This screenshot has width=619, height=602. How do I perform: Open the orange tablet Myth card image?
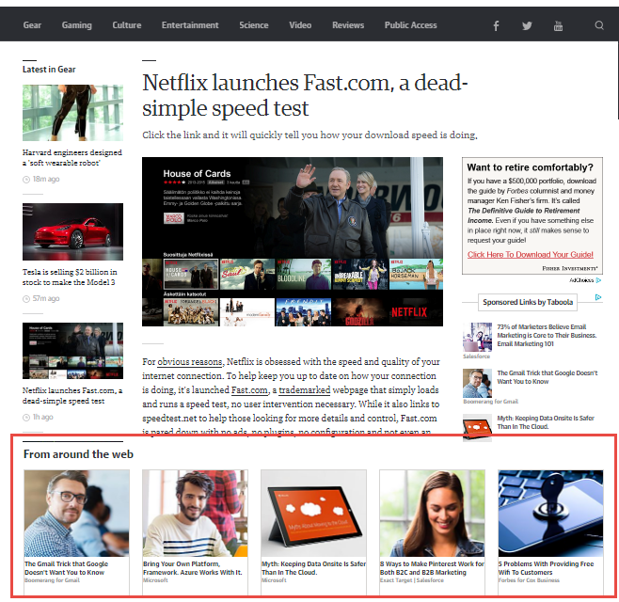point(313,514)
